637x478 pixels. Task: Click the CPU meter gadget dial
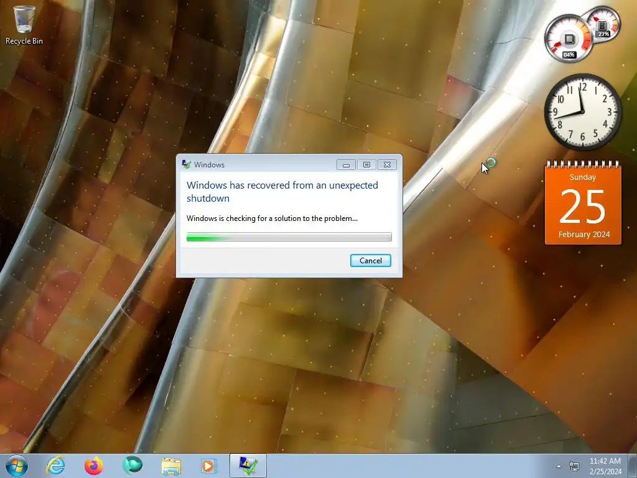tap(568, 39)
